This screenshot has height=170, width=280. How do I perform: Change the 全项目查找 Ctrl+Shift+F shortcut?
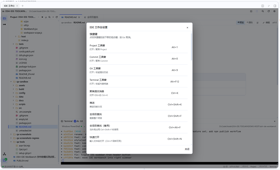(x=175, y=116)
